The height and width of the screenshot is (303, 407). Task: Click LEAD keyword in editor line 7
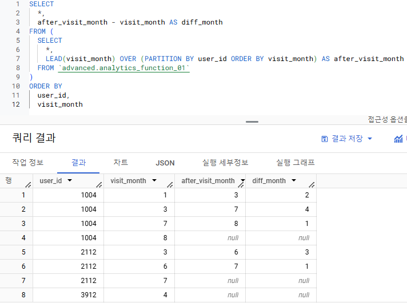(x=54, y=59)
